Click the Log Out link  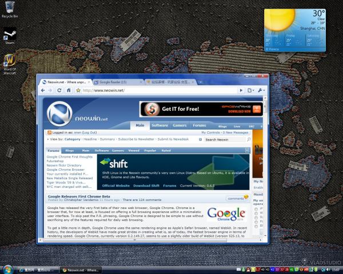[x=90, y=132]
